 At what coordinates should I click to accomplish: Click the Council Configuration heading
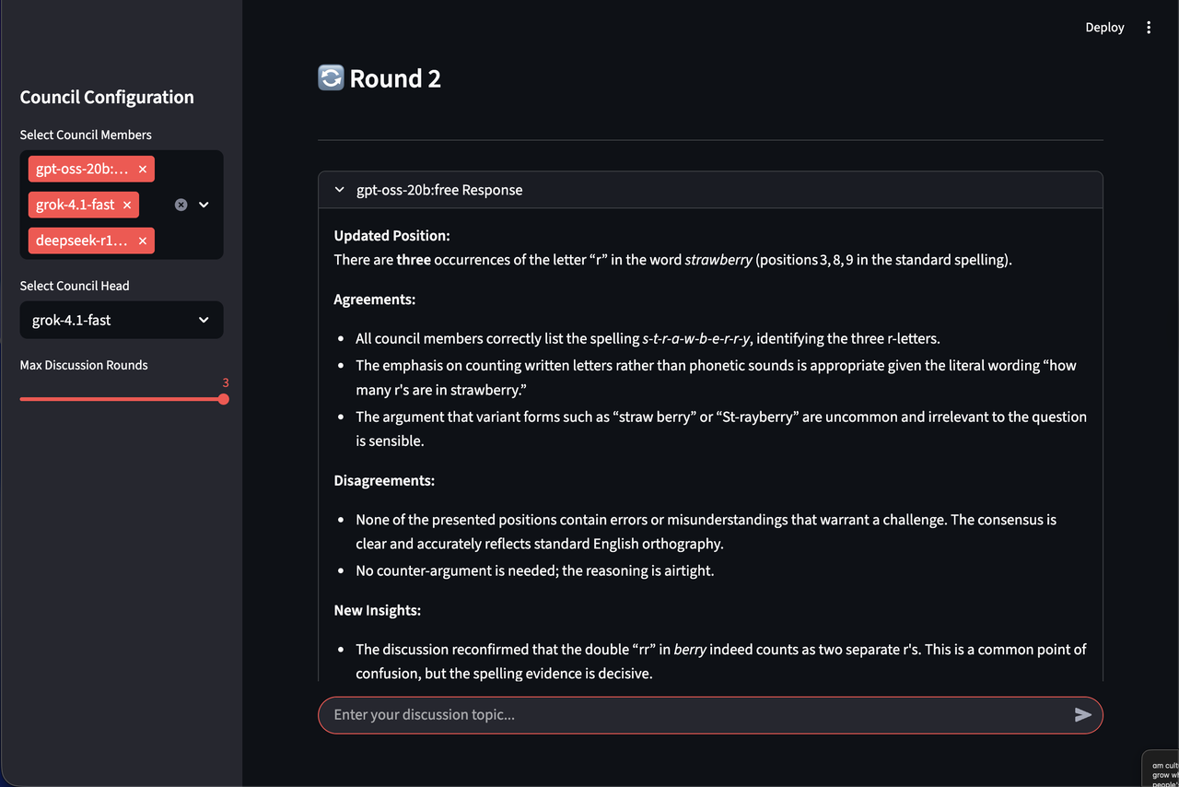point(107,98)
